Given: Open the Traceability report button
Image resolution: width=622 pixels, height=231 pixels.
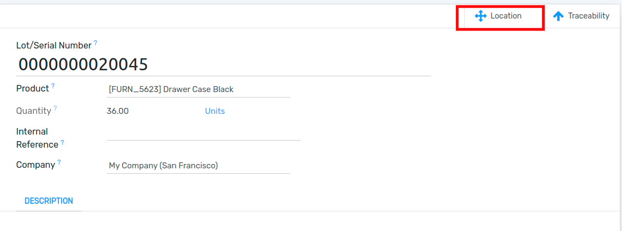Looking at the screenshot, I should pos(581,16).
